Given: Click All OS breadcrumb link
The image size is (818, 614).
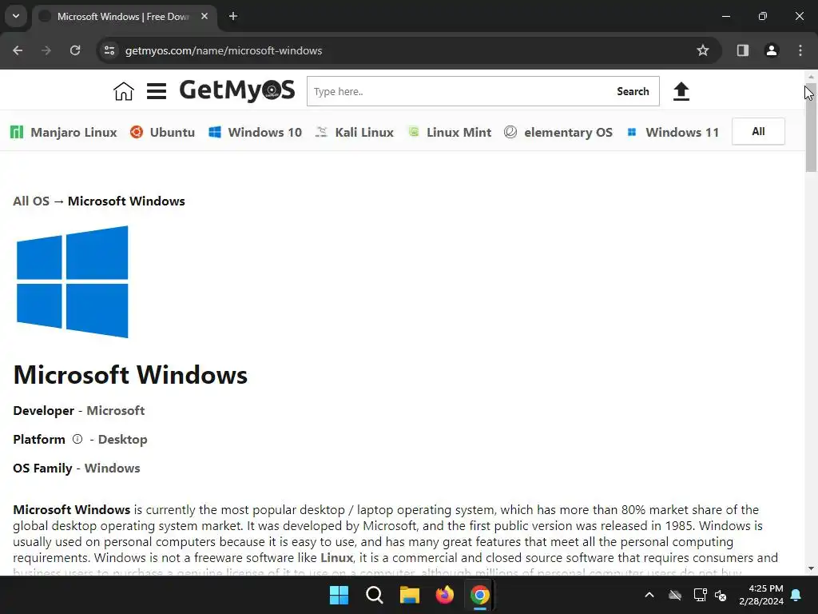Looking at the screenshot, I should (x=31, y=201).
